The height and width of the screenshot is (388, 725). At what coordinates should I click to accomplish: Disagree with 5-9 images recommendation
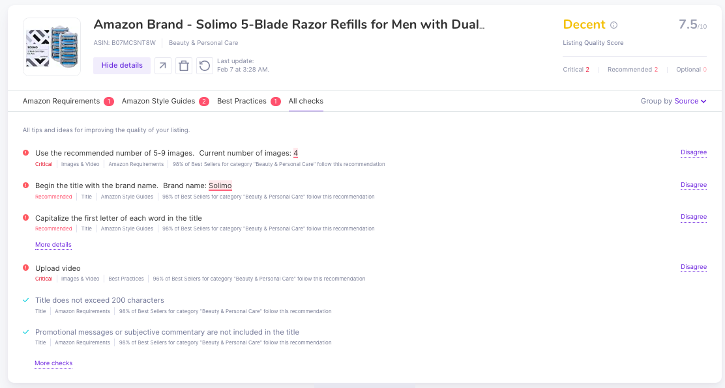(694, 152)
